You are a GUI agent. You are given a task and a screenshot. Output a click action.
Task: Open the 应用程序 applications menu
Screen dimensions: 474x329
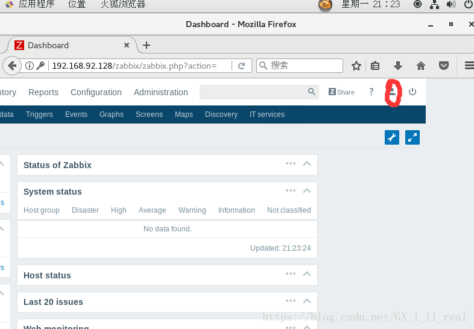36,4
